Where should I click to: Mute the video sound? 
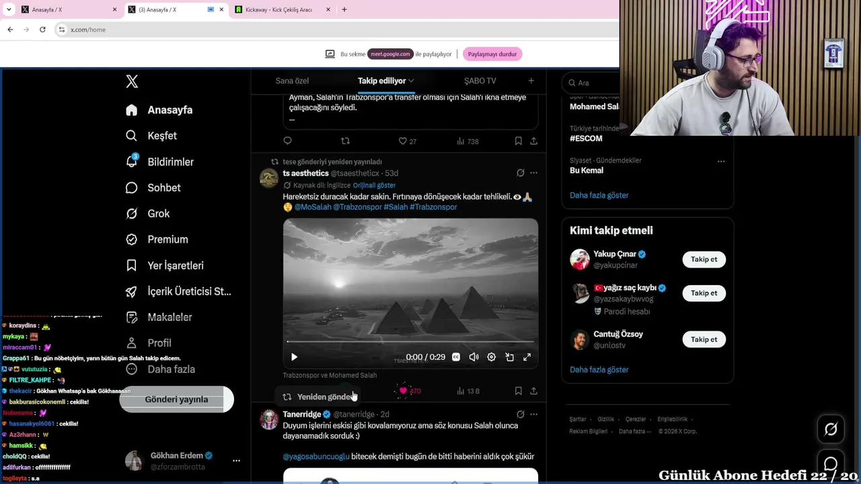(474, 358)
